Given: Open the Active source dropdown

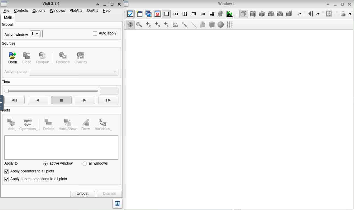Looking at the screenshot, I should [x=73, y=72].
